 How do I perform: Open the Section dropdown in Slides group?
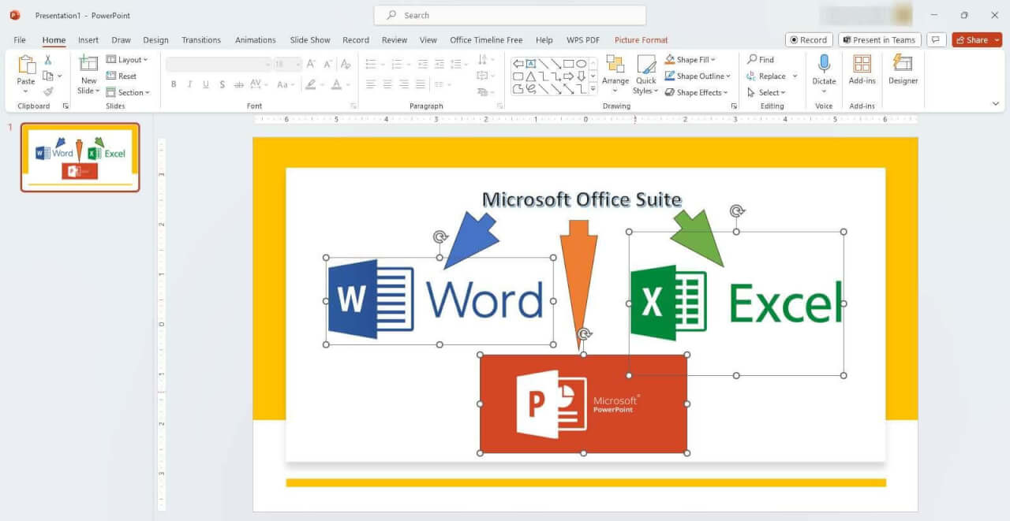pyautogui.click(x=127, y=92)
